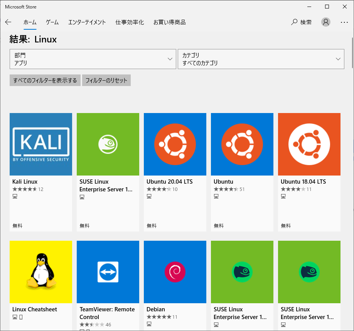The width and height of the screenshot is (354, 331).
Task: Expand the 部門 department dropdown
Action: 93,59
